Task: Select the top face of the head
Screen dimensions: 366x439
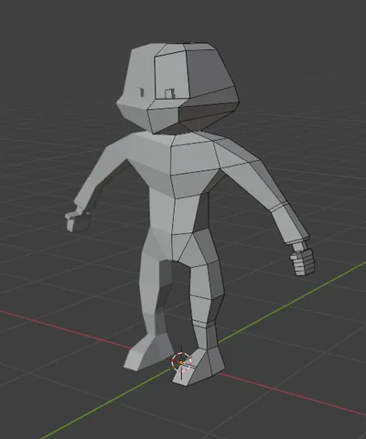Action: 171,48
